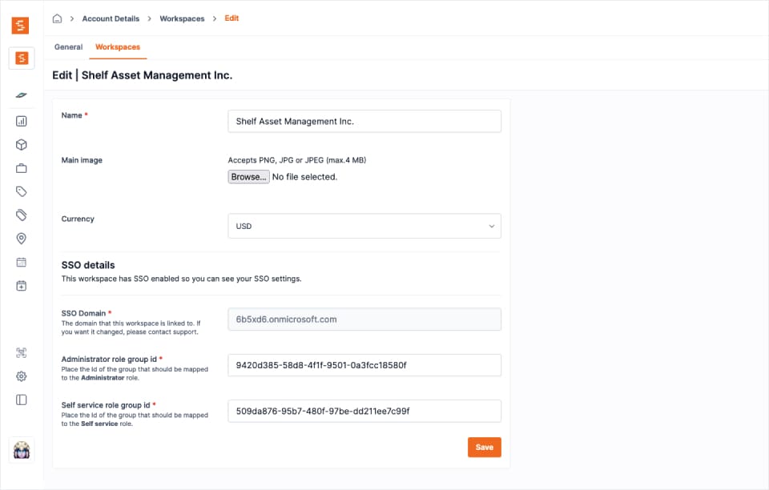Open the Calendar icon in sidebar

click(x=21, y=262)
